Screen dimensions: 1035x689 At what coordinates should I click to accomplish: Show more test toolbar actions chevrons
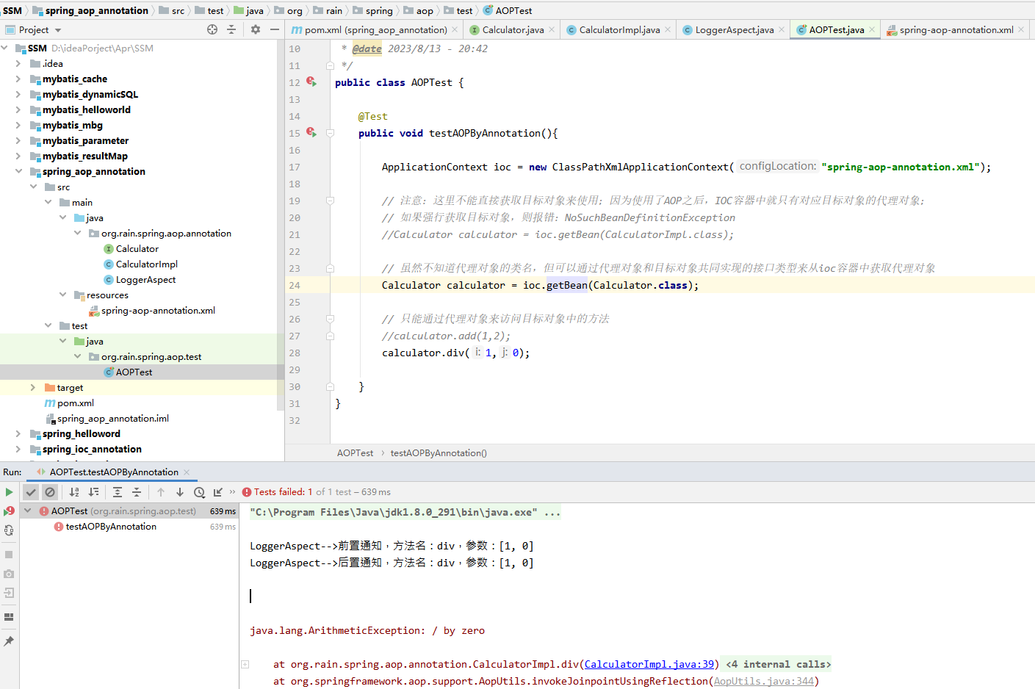pyautogui.click(x=233, y=492)
